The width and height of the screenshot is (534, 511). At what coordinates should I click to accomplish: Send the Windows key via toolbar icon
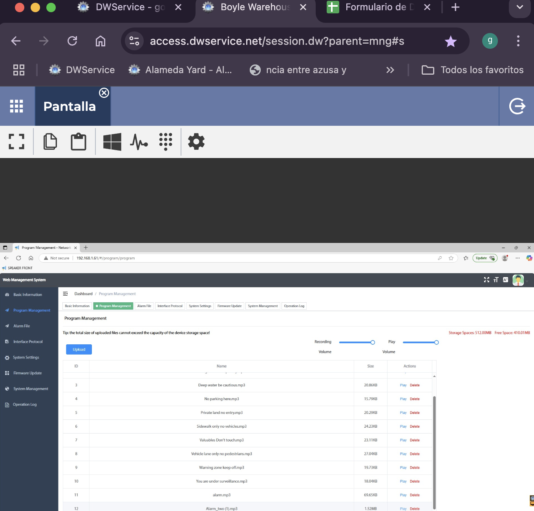pos(112,142)
